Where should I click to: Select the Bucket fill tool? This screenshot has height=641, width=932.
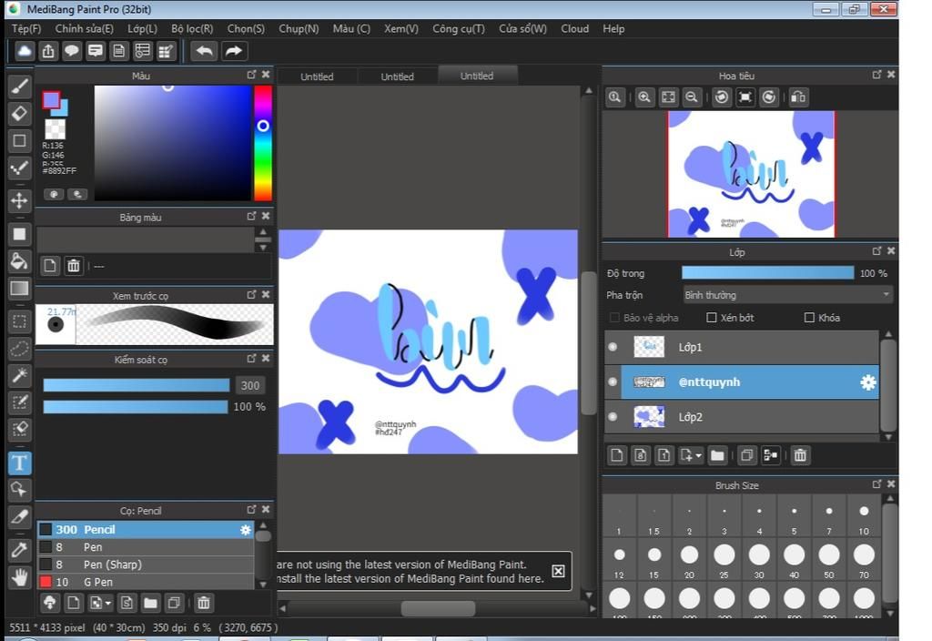[20, 260]
